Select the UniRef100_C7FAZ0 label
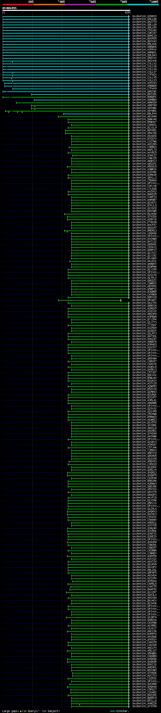The height and width of the screenshot is (713, 161). coord(144,75)
